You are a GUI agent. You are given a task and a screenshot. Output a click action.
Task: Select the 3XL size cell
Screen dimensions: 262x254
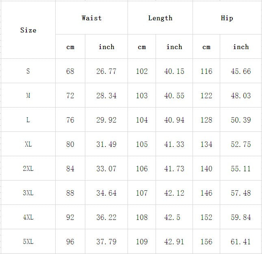(x=28, y=193)
